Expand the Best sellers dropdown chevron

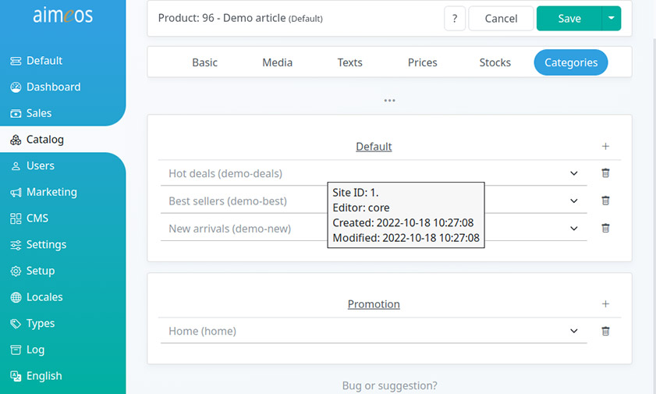(573, 201)
